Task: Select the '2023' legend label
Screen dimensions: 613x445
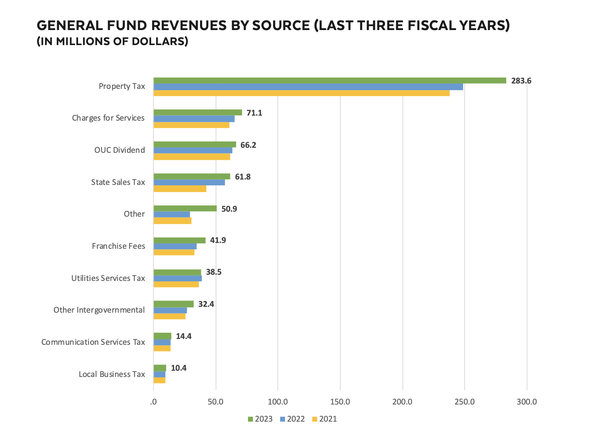Action: pyautogui.click(x=264, y=419)
